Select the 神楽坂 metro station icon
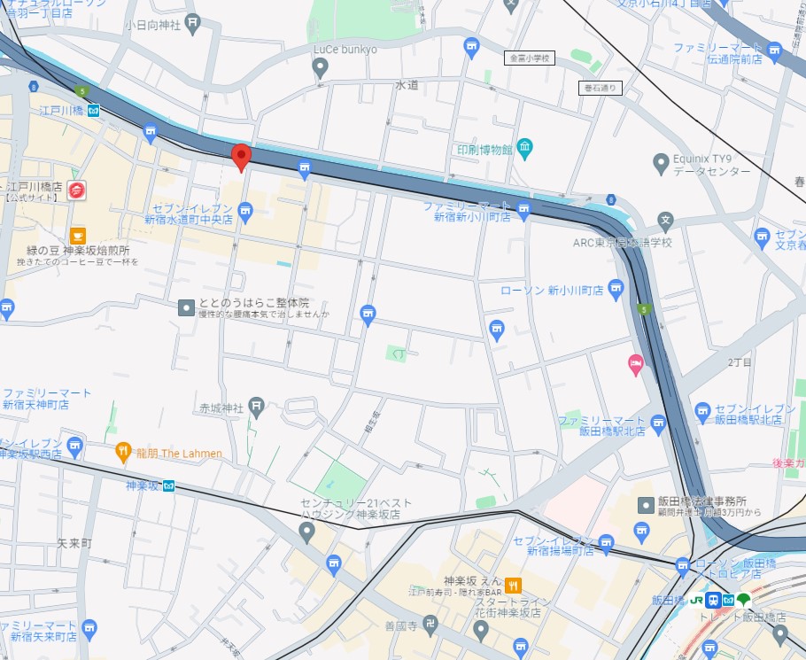Screen dimensions: 806x660 coord(168,485)
